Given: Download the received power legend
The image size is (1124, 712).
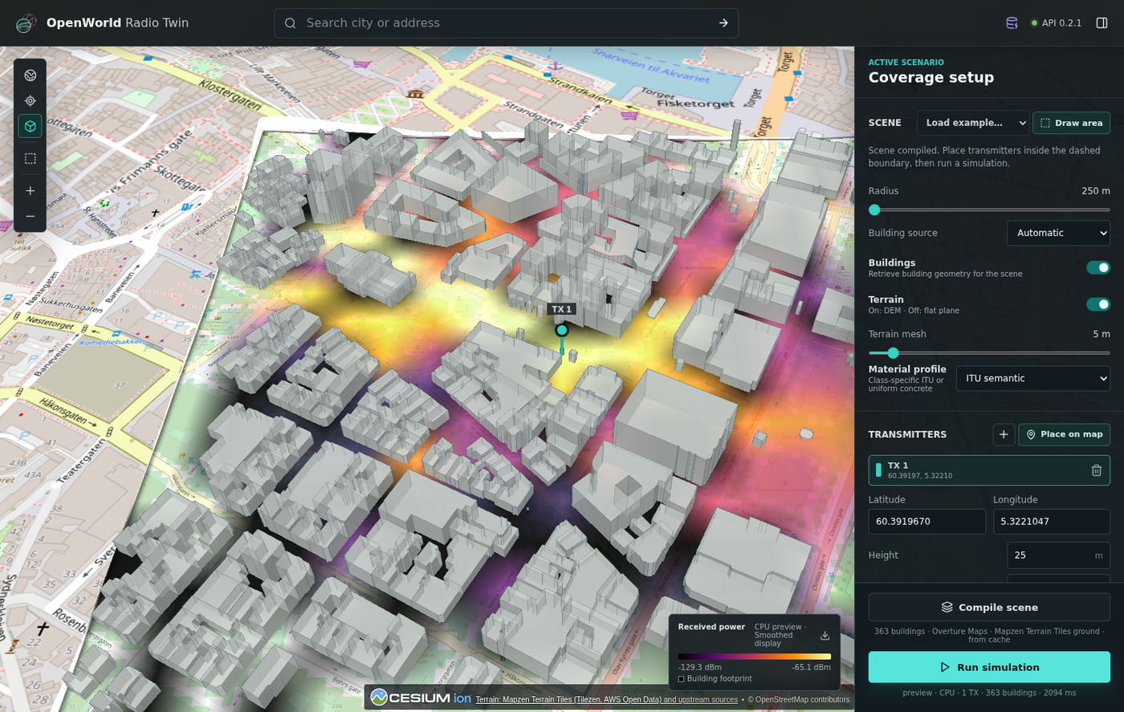Looking at the screenshot, I should (x=825, y=636).
